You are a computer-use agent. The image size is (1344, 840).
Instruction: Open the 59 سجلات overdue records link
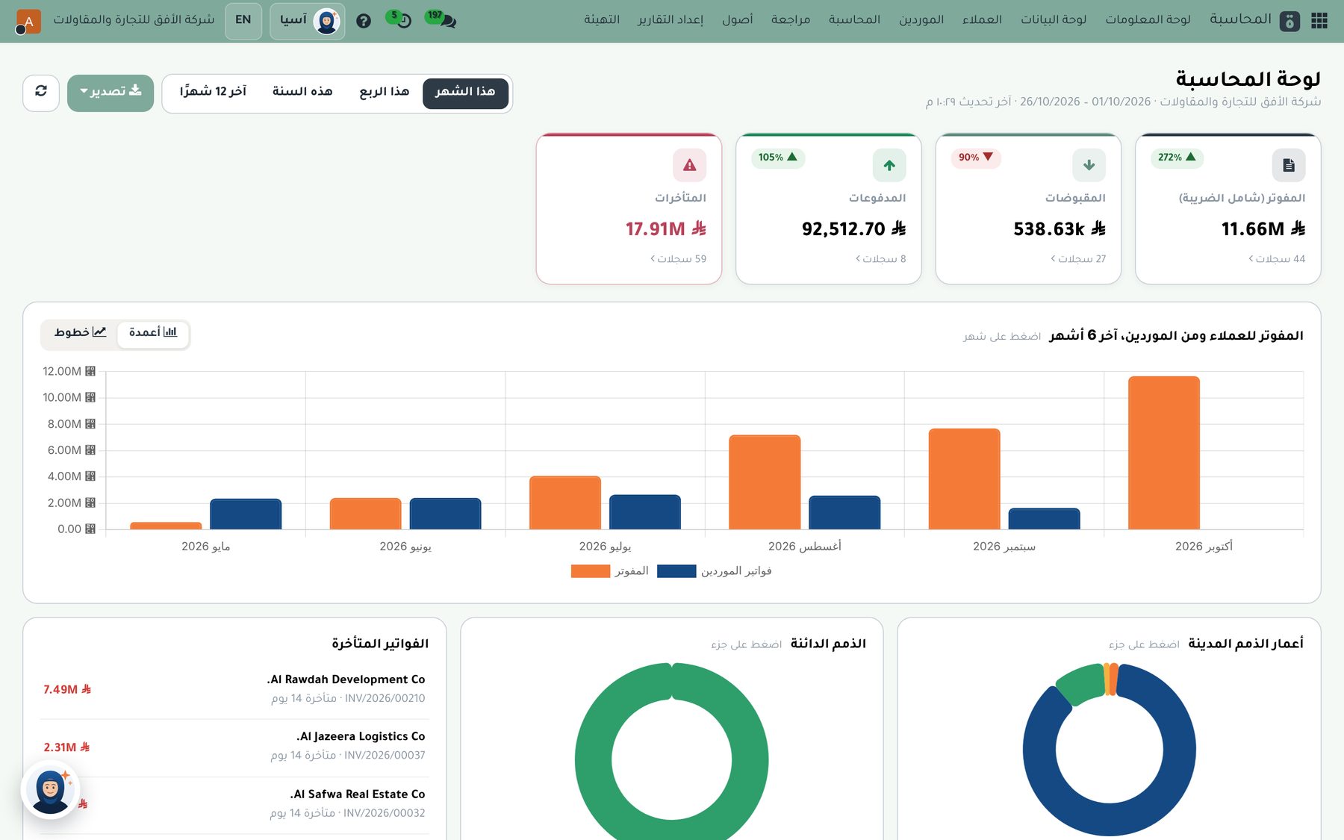point(678,259)
